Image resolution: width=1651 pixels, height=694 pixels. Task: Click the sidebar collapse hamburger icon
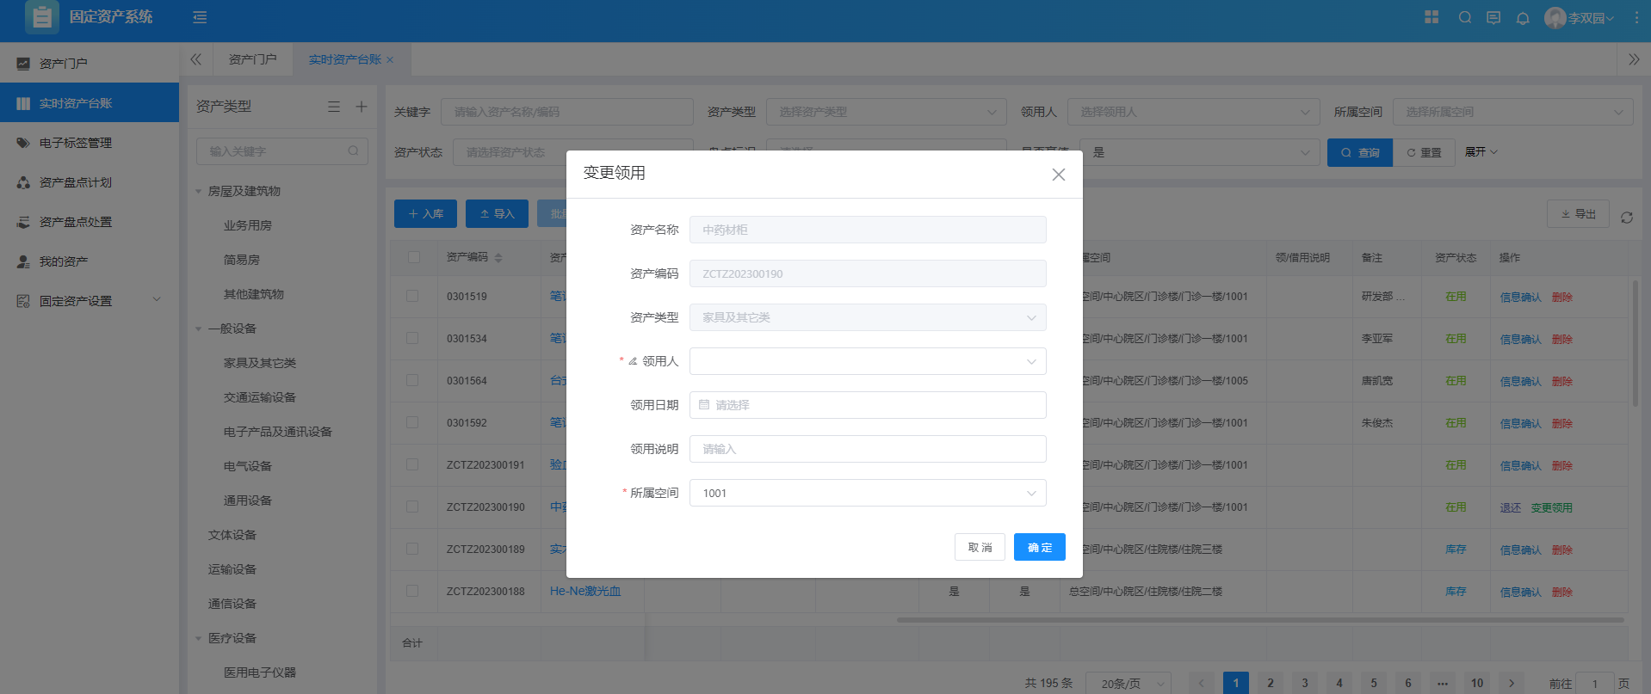point(200,17)
